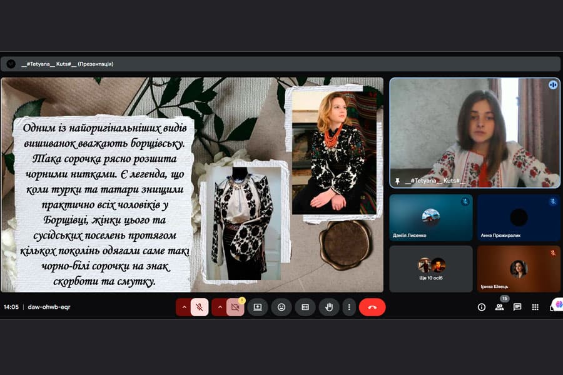563x375 pixels.
Task: Leave call red button
Action: pyautogui.click(x=372, y=307)
